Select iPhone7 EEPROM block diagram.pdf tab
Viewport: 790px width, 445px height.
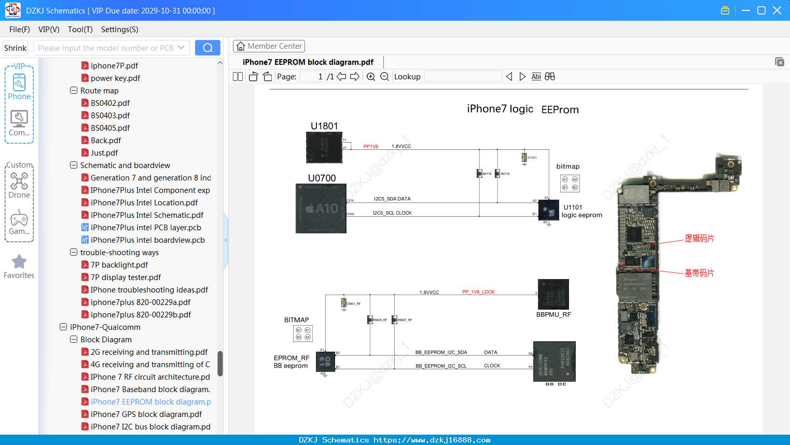coord(308,62)
